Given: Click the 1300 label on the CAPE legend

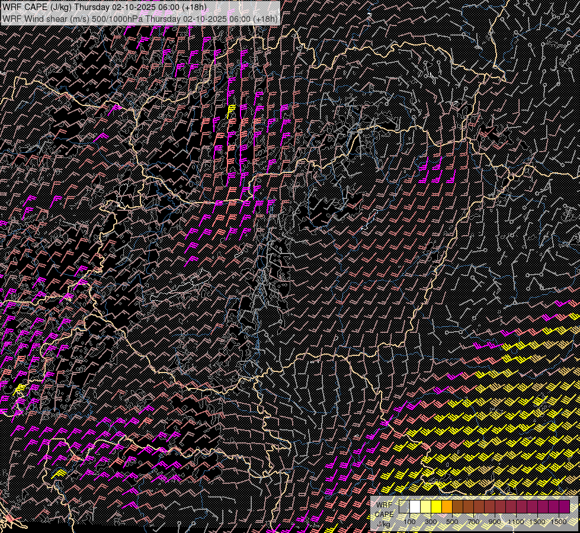Looking at the screenshot, I should tap(537, 522).
